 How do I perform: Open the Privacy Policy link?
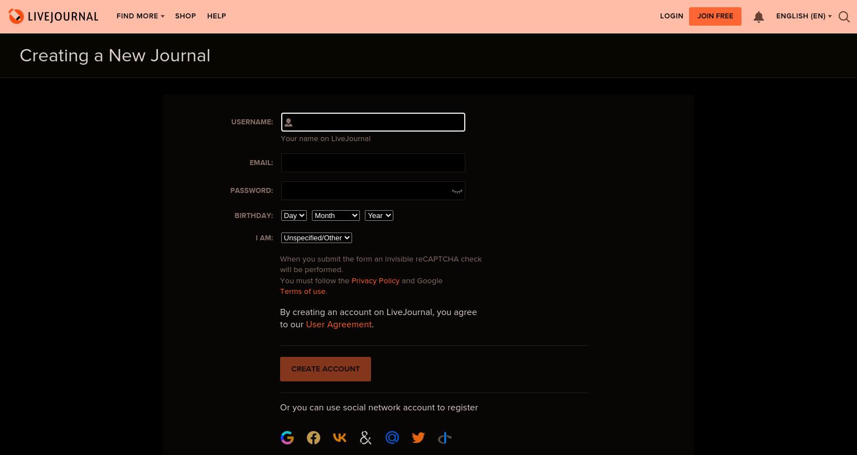(375, 281)
